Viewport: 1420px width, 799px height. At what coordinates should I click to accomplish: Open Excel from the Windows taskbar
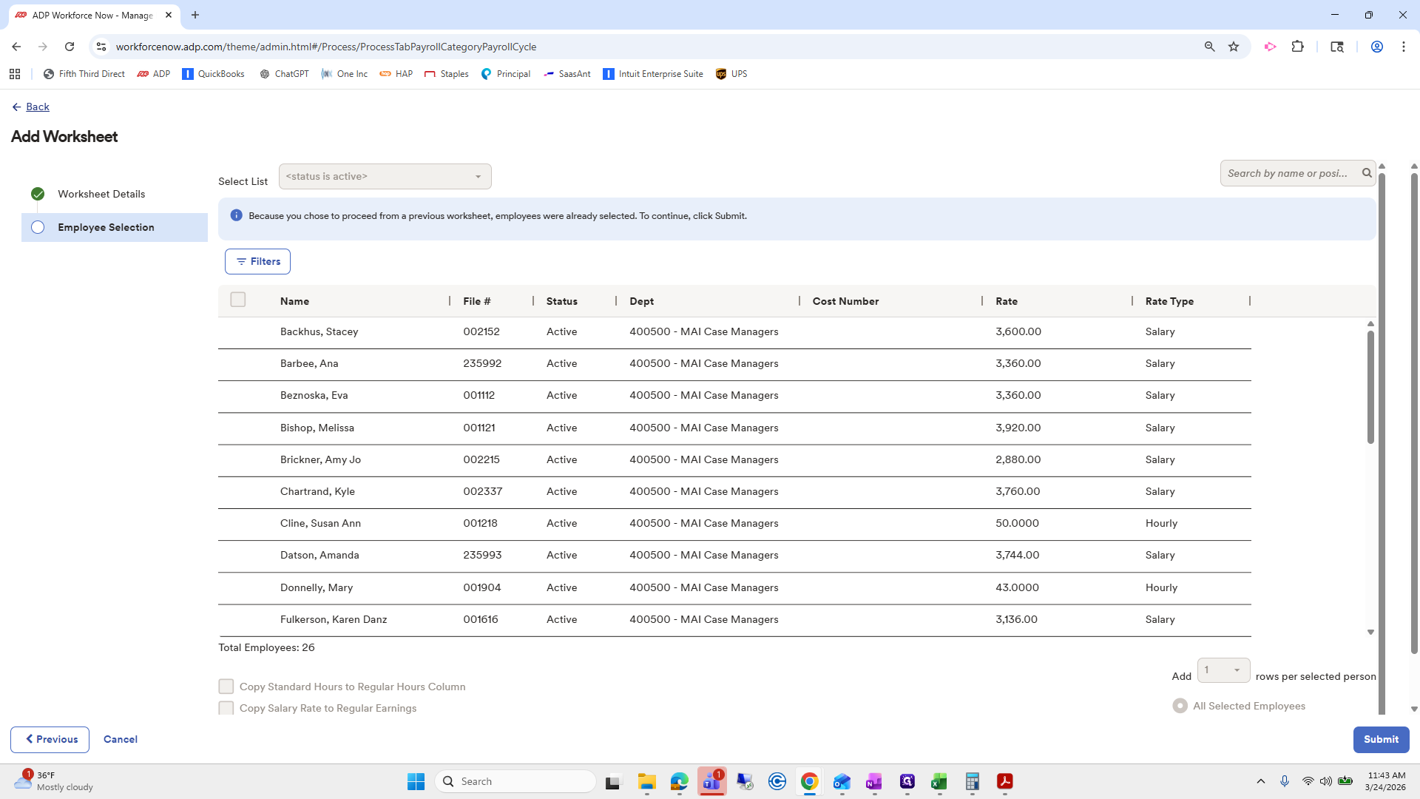point(939,781)
